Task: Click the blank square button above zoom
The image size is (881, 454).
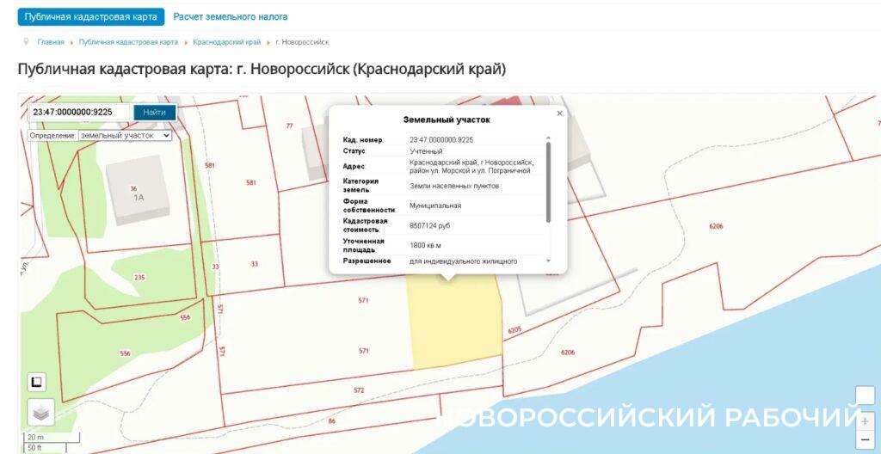Action: point(865,396)
